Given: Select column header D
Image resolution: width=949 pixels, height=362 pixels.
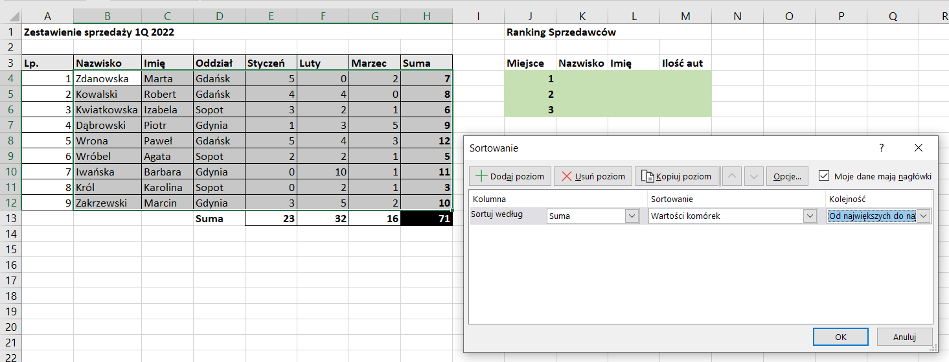Looking at the screenshot, I should (219, 16).
